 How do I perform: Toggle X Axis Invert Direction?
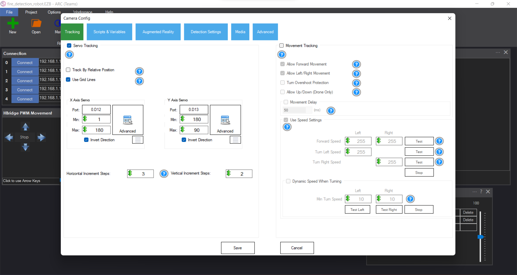86,140
